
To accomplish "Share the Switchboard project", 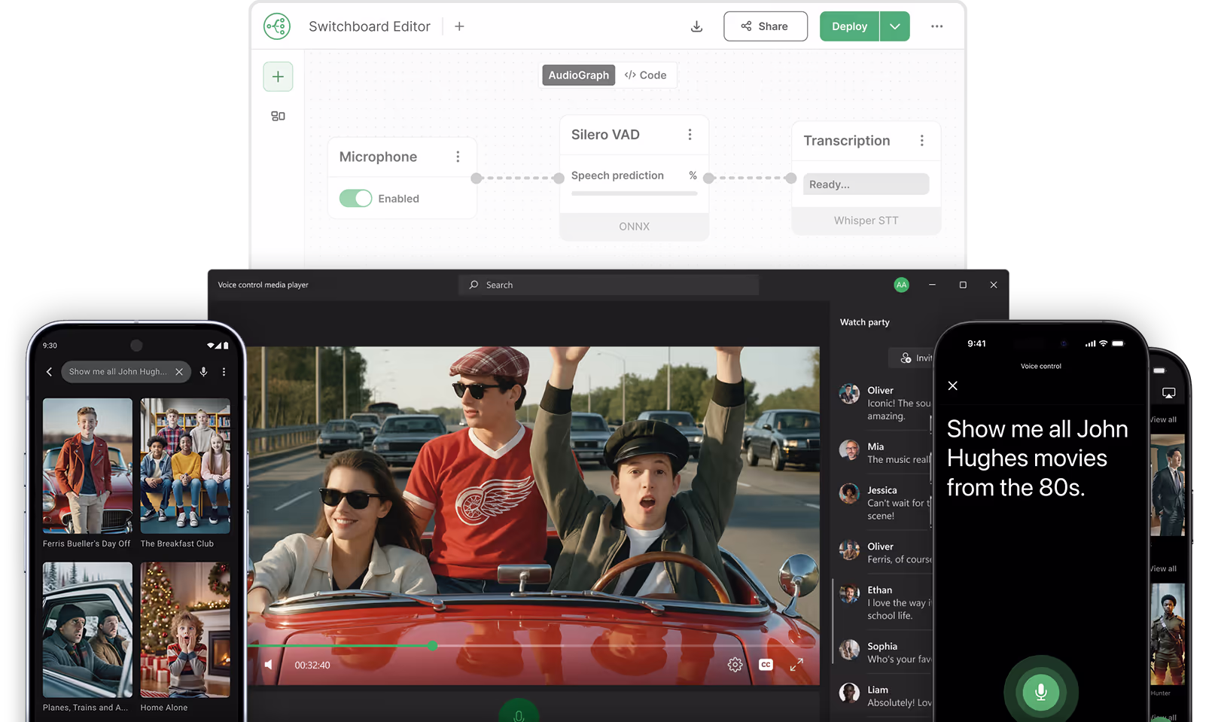I will tap(766, 26).
